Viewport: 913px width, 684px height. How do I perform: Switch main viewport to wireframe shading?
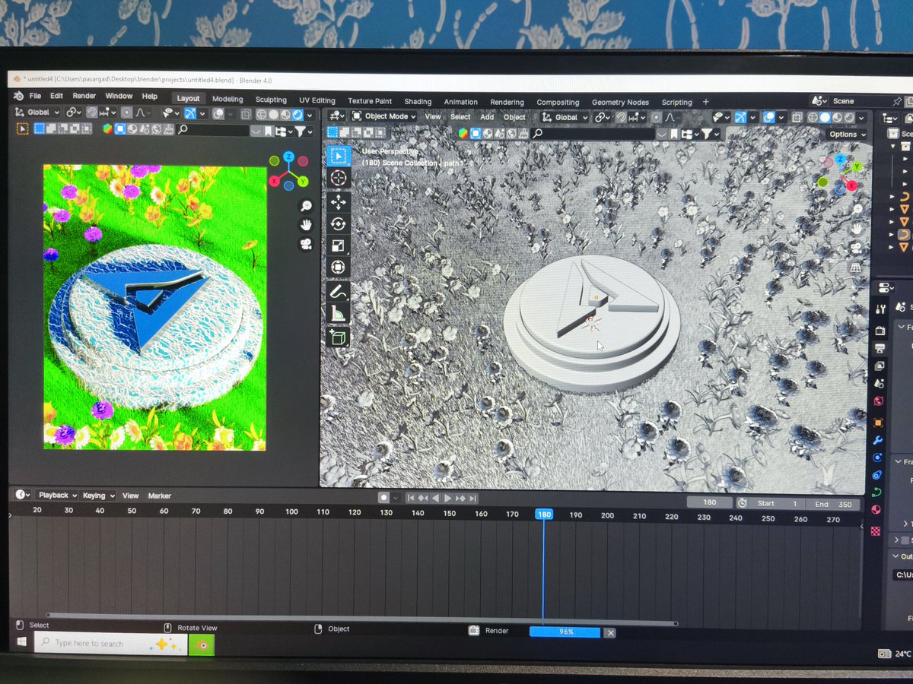[x=814, y=118]
